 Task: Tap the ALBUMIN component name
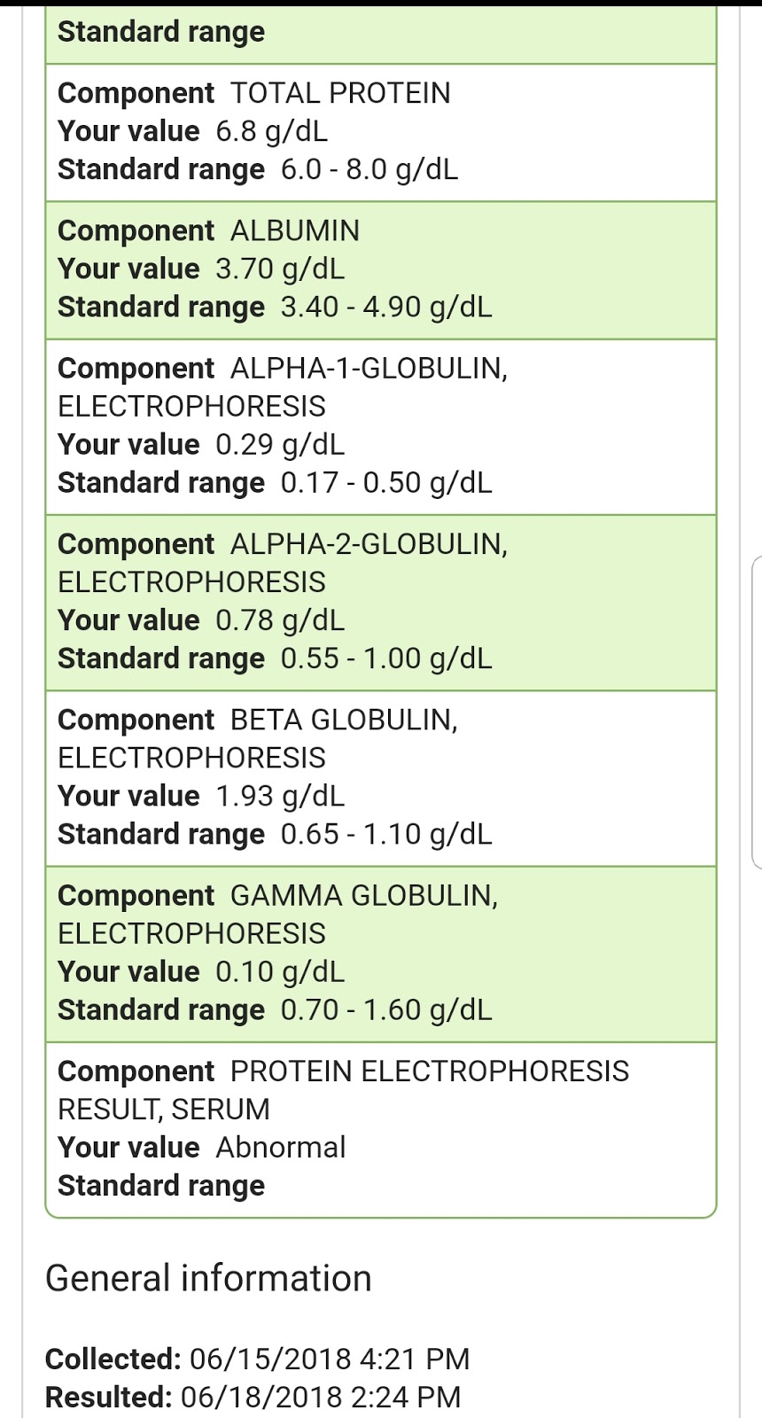click(294, 230)
